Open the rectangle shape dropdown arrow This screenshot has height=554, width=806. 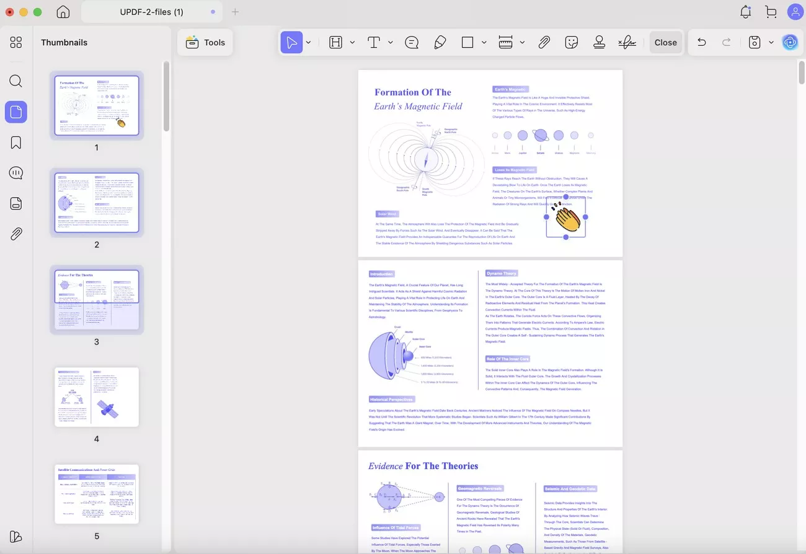click(x=484, y=42)
